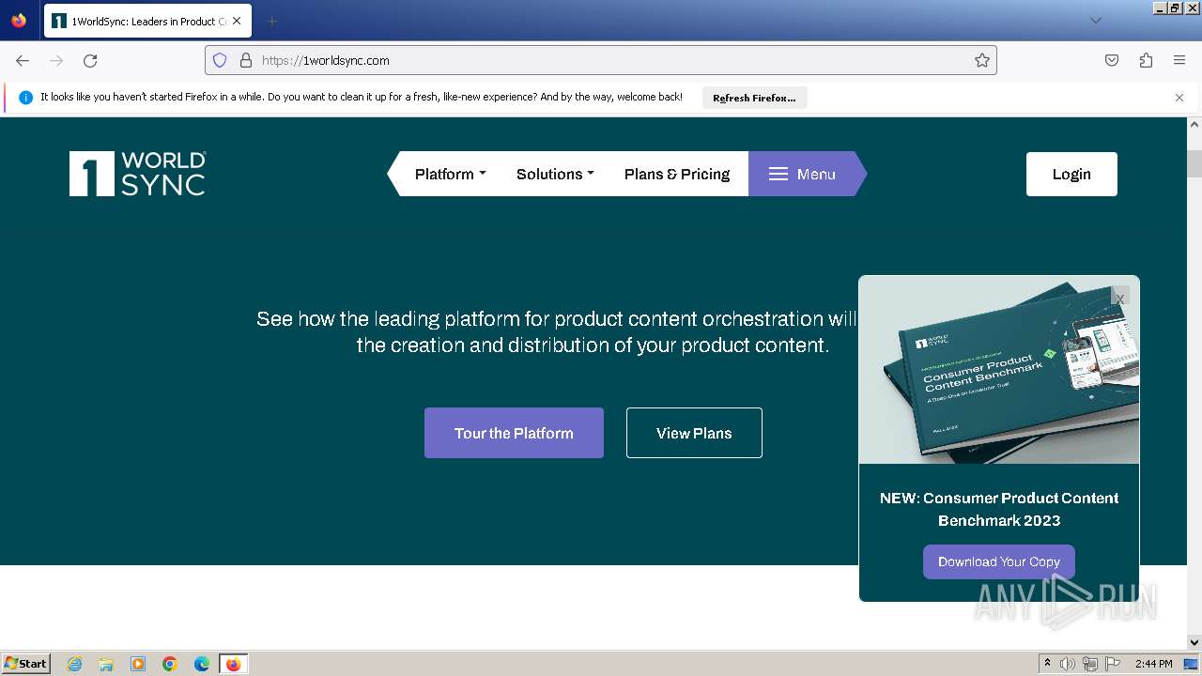Screen dimensions: 1202x676
Task: Open the hamburger Menu
Action: [802, 174]
